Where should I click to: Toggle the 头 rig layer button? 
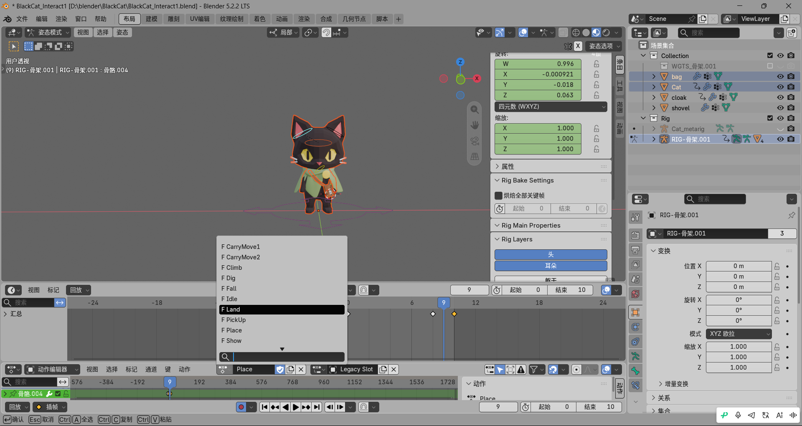point(551,254)
